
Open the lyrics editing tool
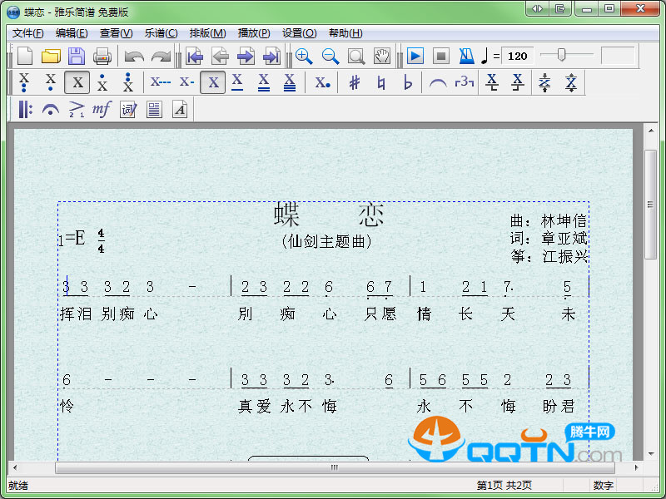pyautogui.click(x=128, y=109)
